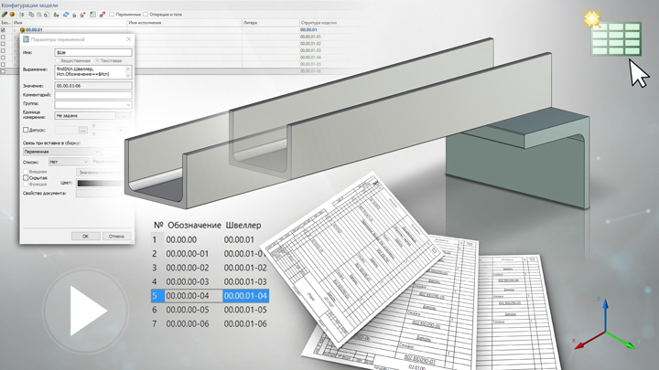The width and height of the screenshot is (659, 370).
Task: Enable the Скрытая checkbox
Action: [x=26, y=178]
